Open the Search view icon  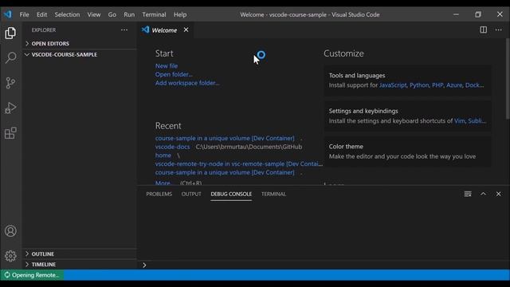click(x=10, y=57)
